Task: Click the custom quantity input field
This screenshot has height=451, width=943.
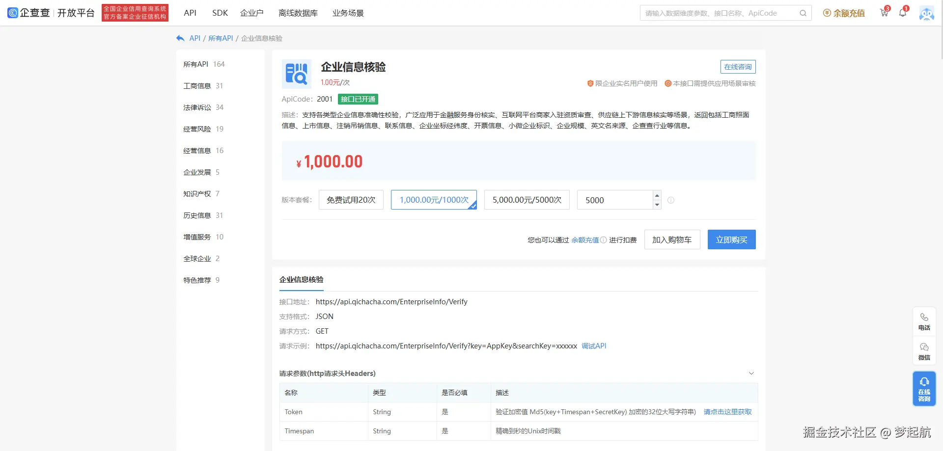Action: [x=615, y=200]
